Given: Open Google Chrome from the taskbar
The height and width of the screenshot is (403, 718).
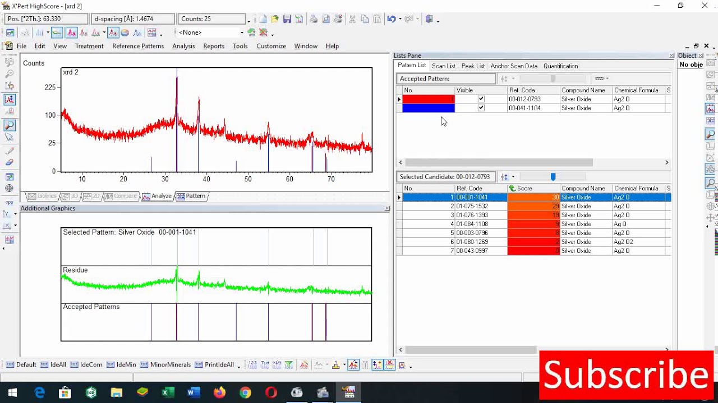Looking at the screenshot, I should (x=245, y=392).
